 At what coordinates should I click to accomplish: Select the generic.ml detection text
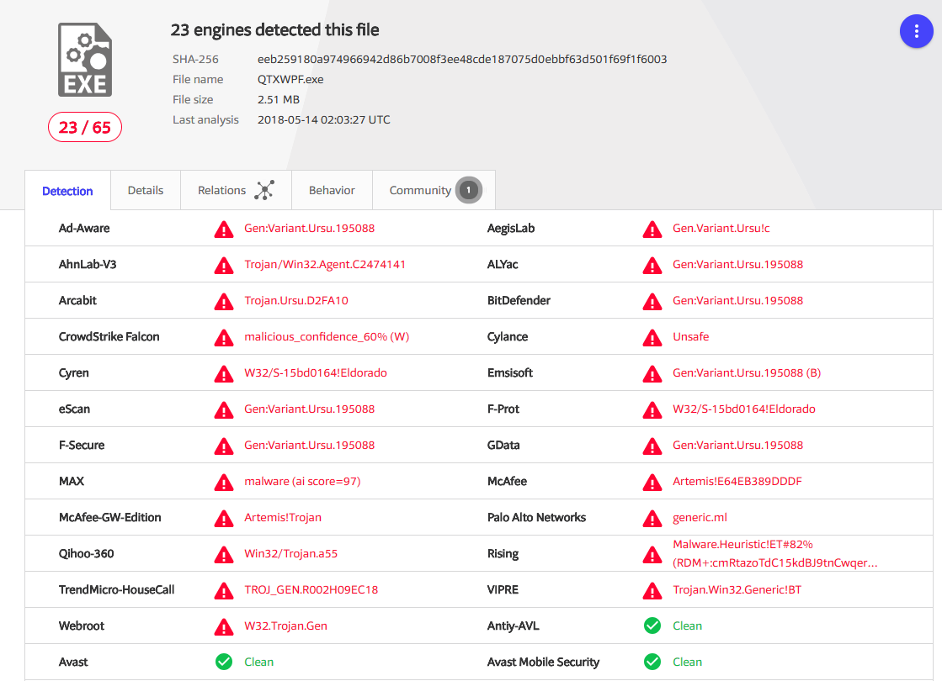point(700,517)
